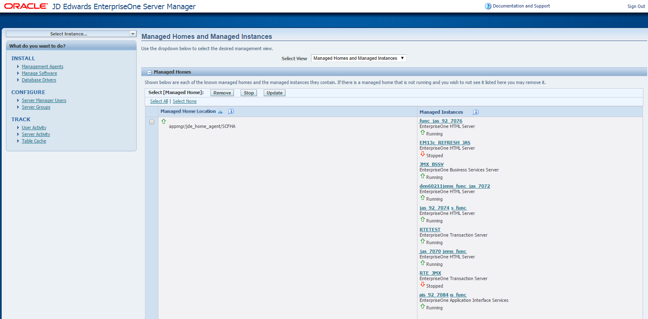Go to Server Manager Users
This screenshot has width=648, height=319.
(x=44, y=100)
